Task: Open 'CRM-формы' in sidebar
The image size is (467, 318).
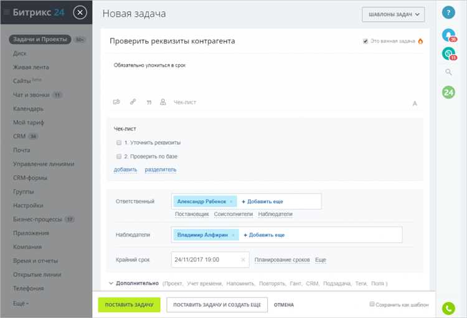Action: (30, 178)
